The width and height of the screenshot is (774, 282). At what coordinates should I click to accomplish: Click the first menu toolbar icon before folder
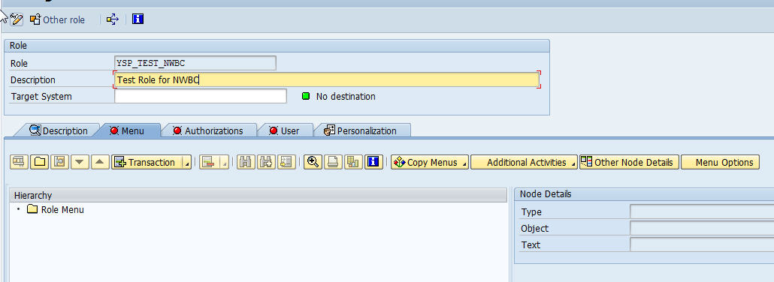click(x=19, y=162)
